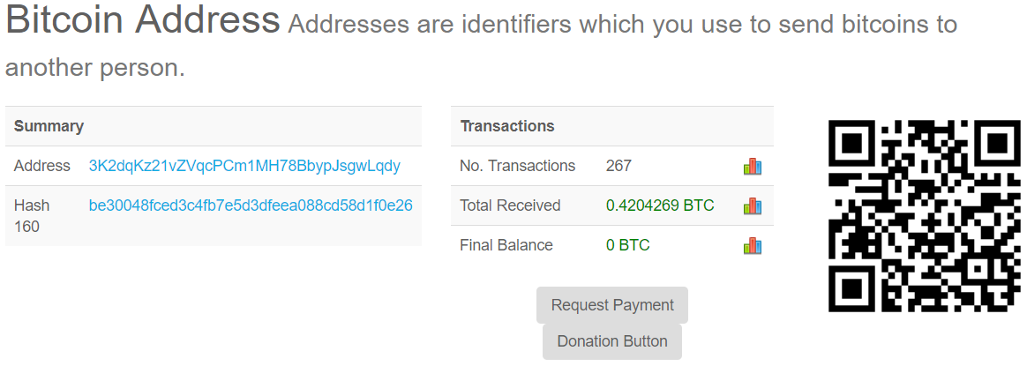Click the Hash 160 row label

[x=32, y=216]
